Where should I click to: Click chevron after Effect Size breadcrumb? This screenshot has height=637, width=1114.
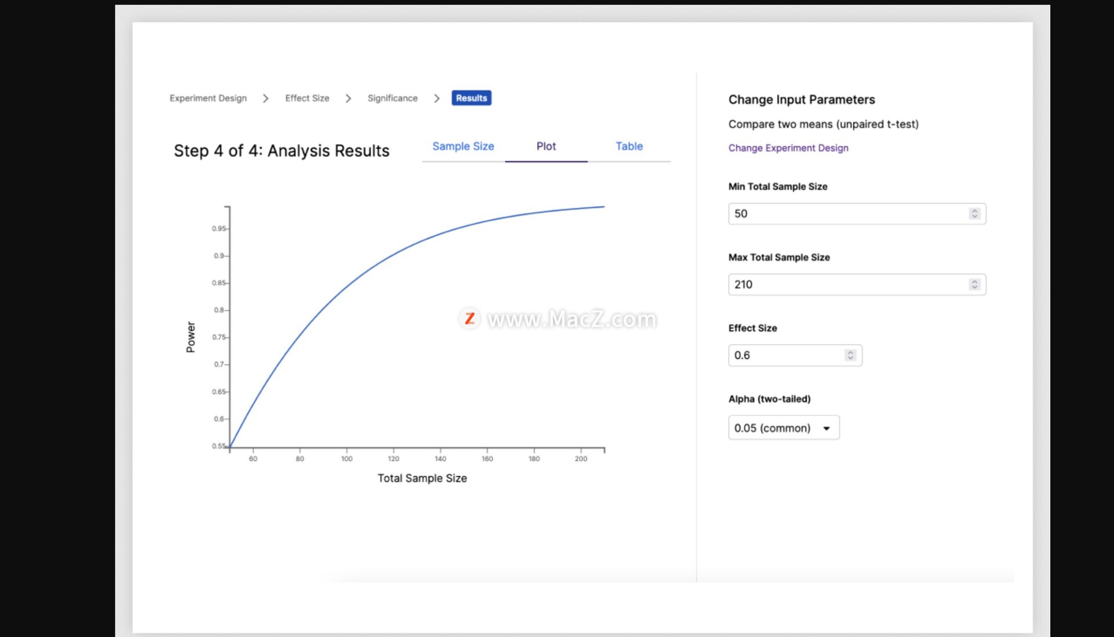click(348, 99)
